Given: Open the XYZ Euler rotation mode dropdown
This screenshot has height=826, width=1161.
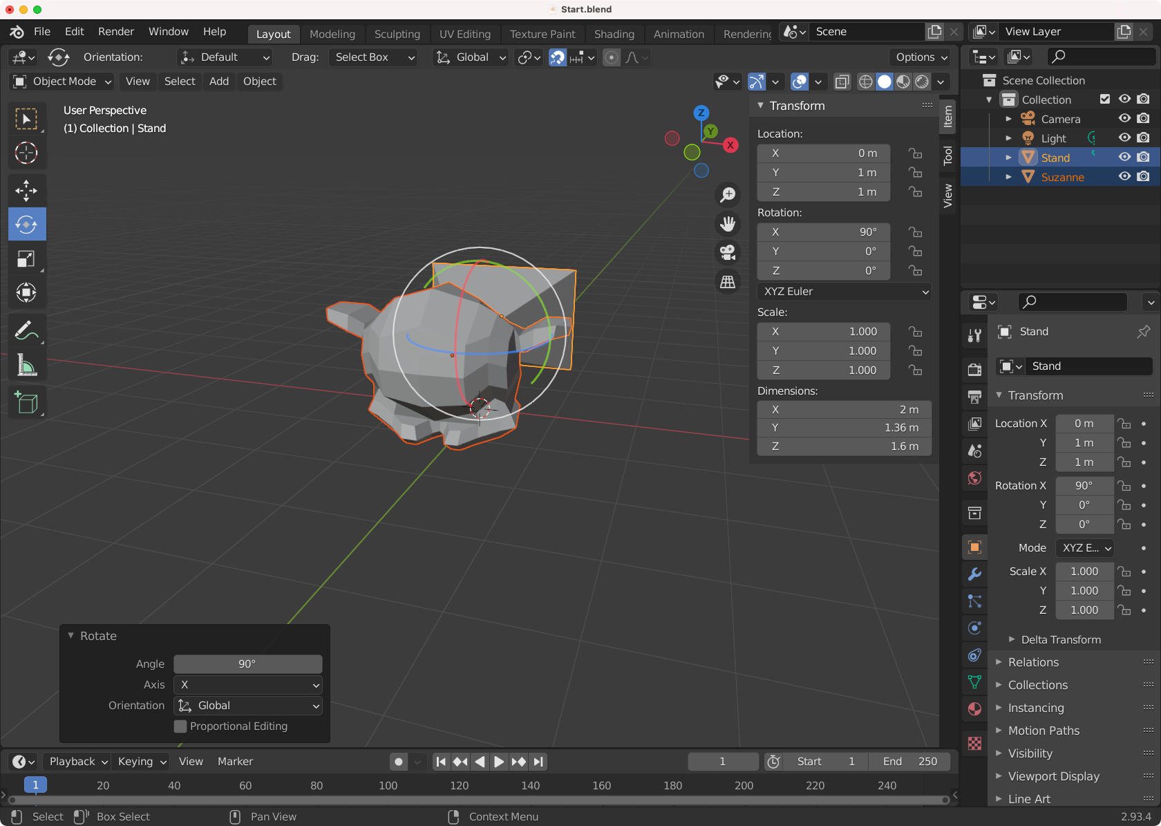Looking at the screenshot, I should point(844,292).
